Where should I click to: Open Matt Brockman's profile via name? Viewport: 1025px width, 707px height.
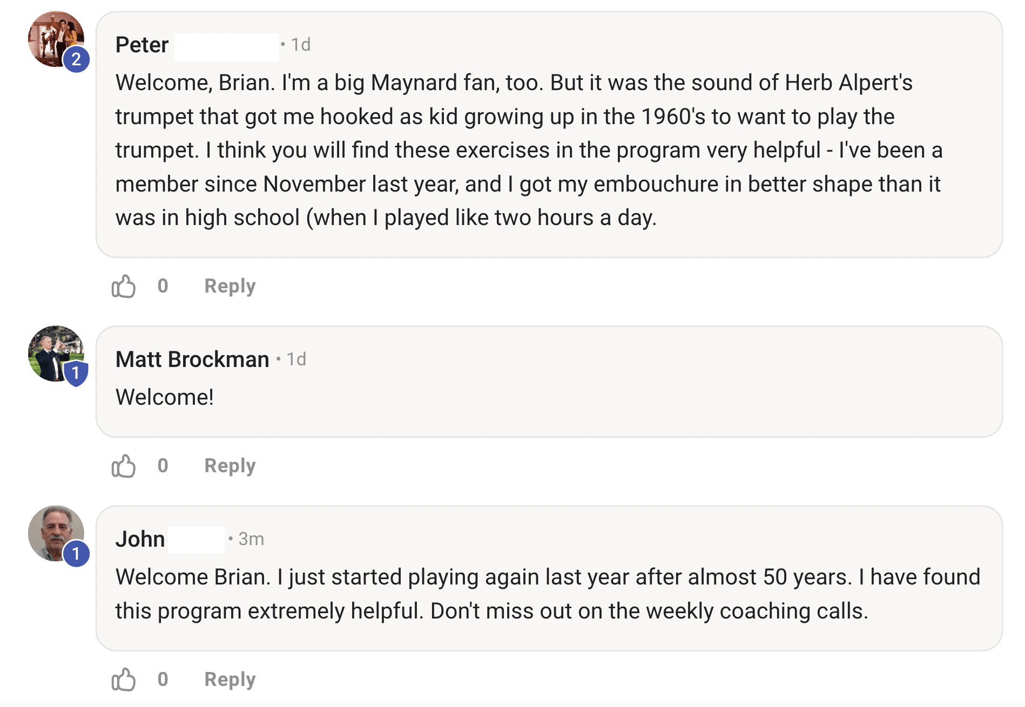click(x=192, y=359)
